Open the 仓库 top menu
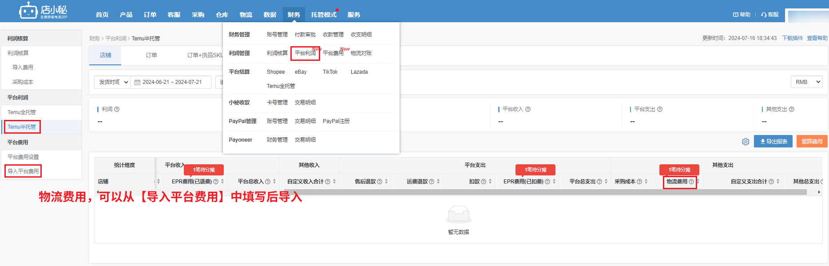Image resolution: width=829 pixels, height=266 pixels. point(222,15)
